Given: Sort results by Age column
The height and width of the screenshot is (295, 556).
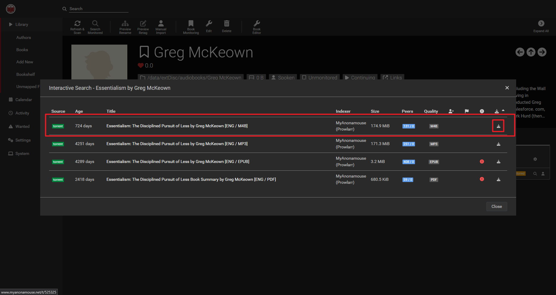Looking at the screenshot, I should point(79,111).
